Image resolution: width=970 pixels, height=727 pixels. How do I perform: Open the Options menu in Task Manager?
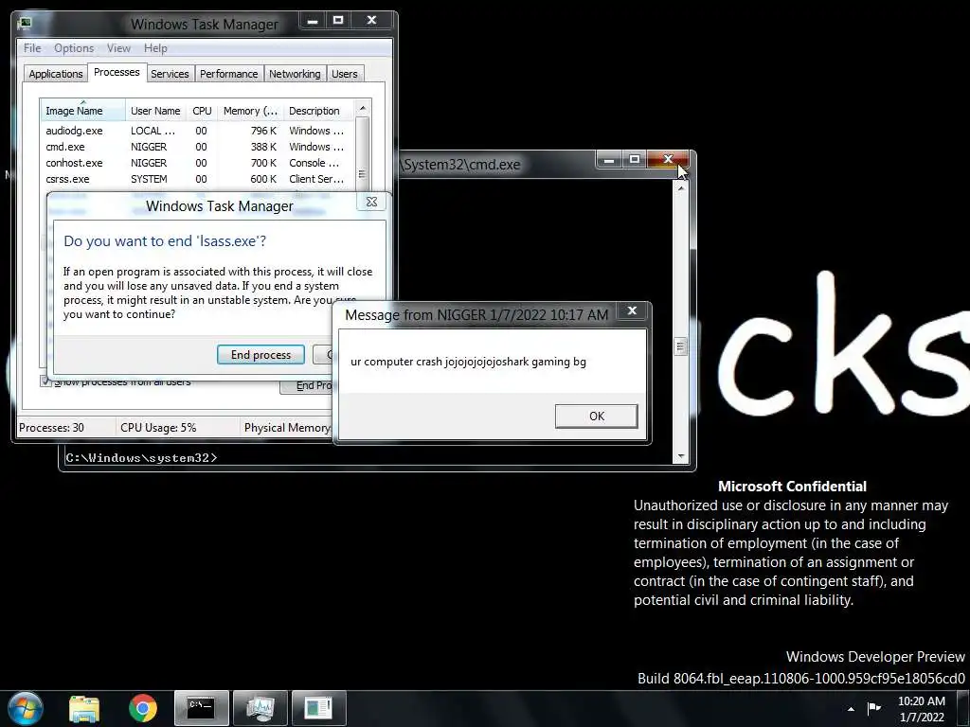74,48
